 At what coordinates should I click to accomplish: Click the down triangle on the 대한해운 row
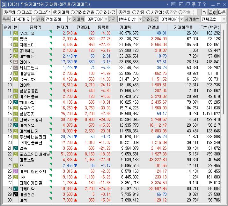[x=76, y=56]
